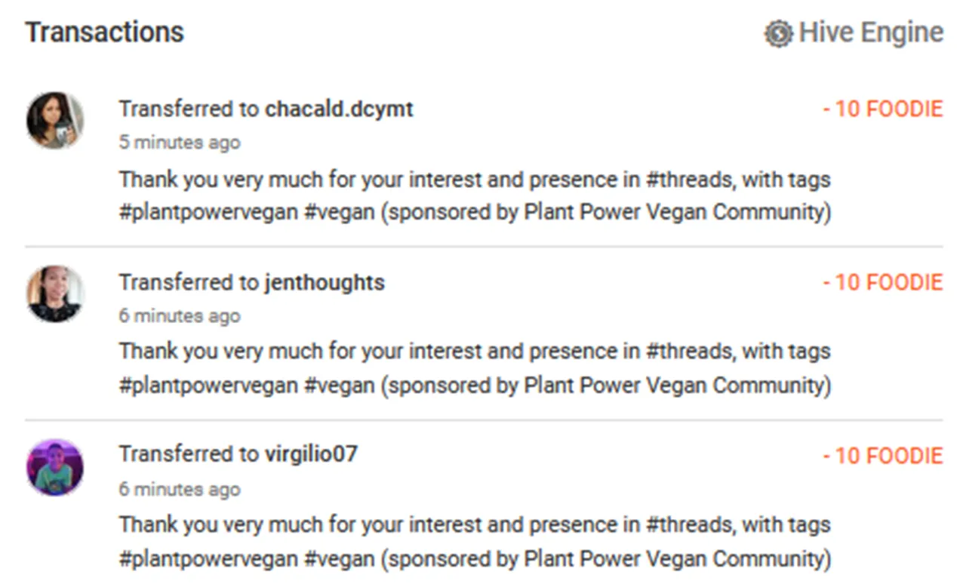Click jenthoughts' profile avatar
This screenshot has width=966, height=587.
pyautogui.click(x=55, y=293)
